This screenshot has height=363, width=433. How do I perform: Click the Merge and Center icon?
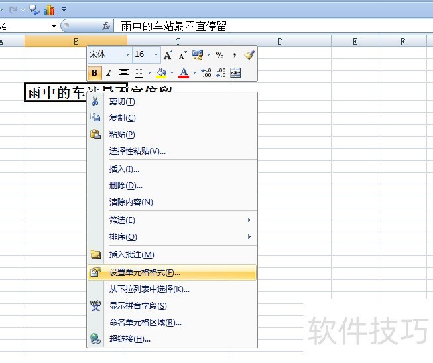tap(235, 73)
